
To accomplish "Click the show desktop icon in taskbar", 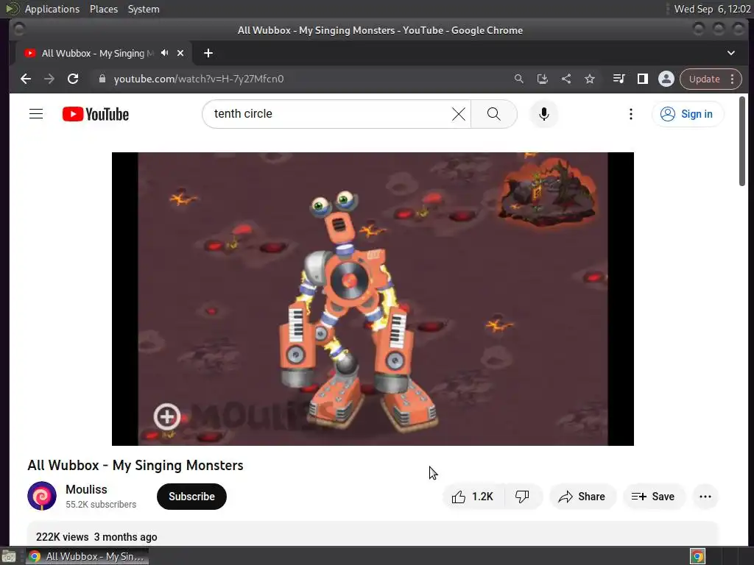I will tap(9, 556).
